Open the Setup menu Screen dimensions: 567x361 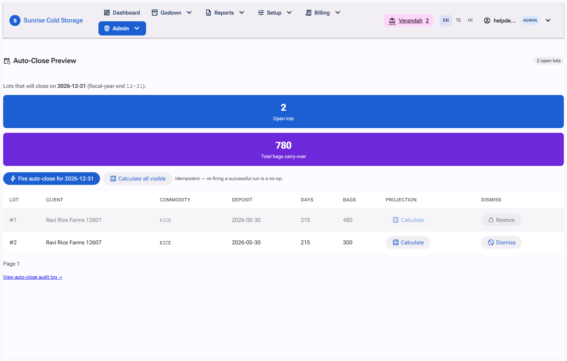275,13
